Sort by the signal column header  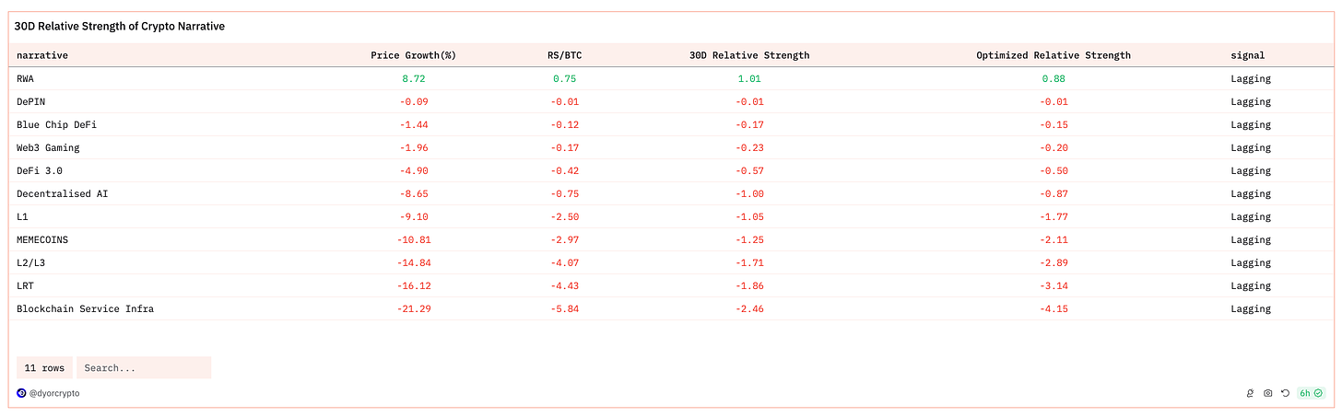[x=1248, y=55]
